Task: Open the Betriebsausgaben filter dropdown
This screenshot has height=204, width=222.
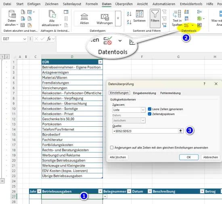Action: [100, 191]
